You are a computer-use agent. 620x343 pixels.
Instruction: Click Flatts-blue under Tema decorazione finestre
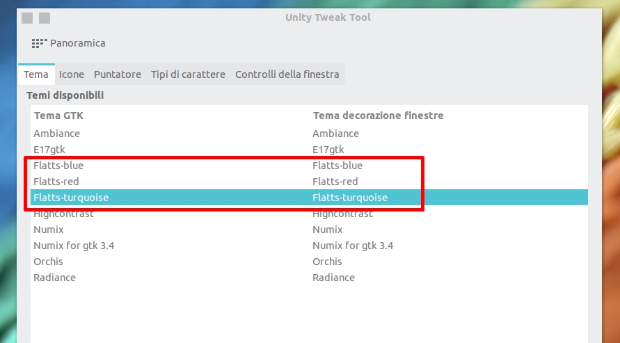(337, 166)
